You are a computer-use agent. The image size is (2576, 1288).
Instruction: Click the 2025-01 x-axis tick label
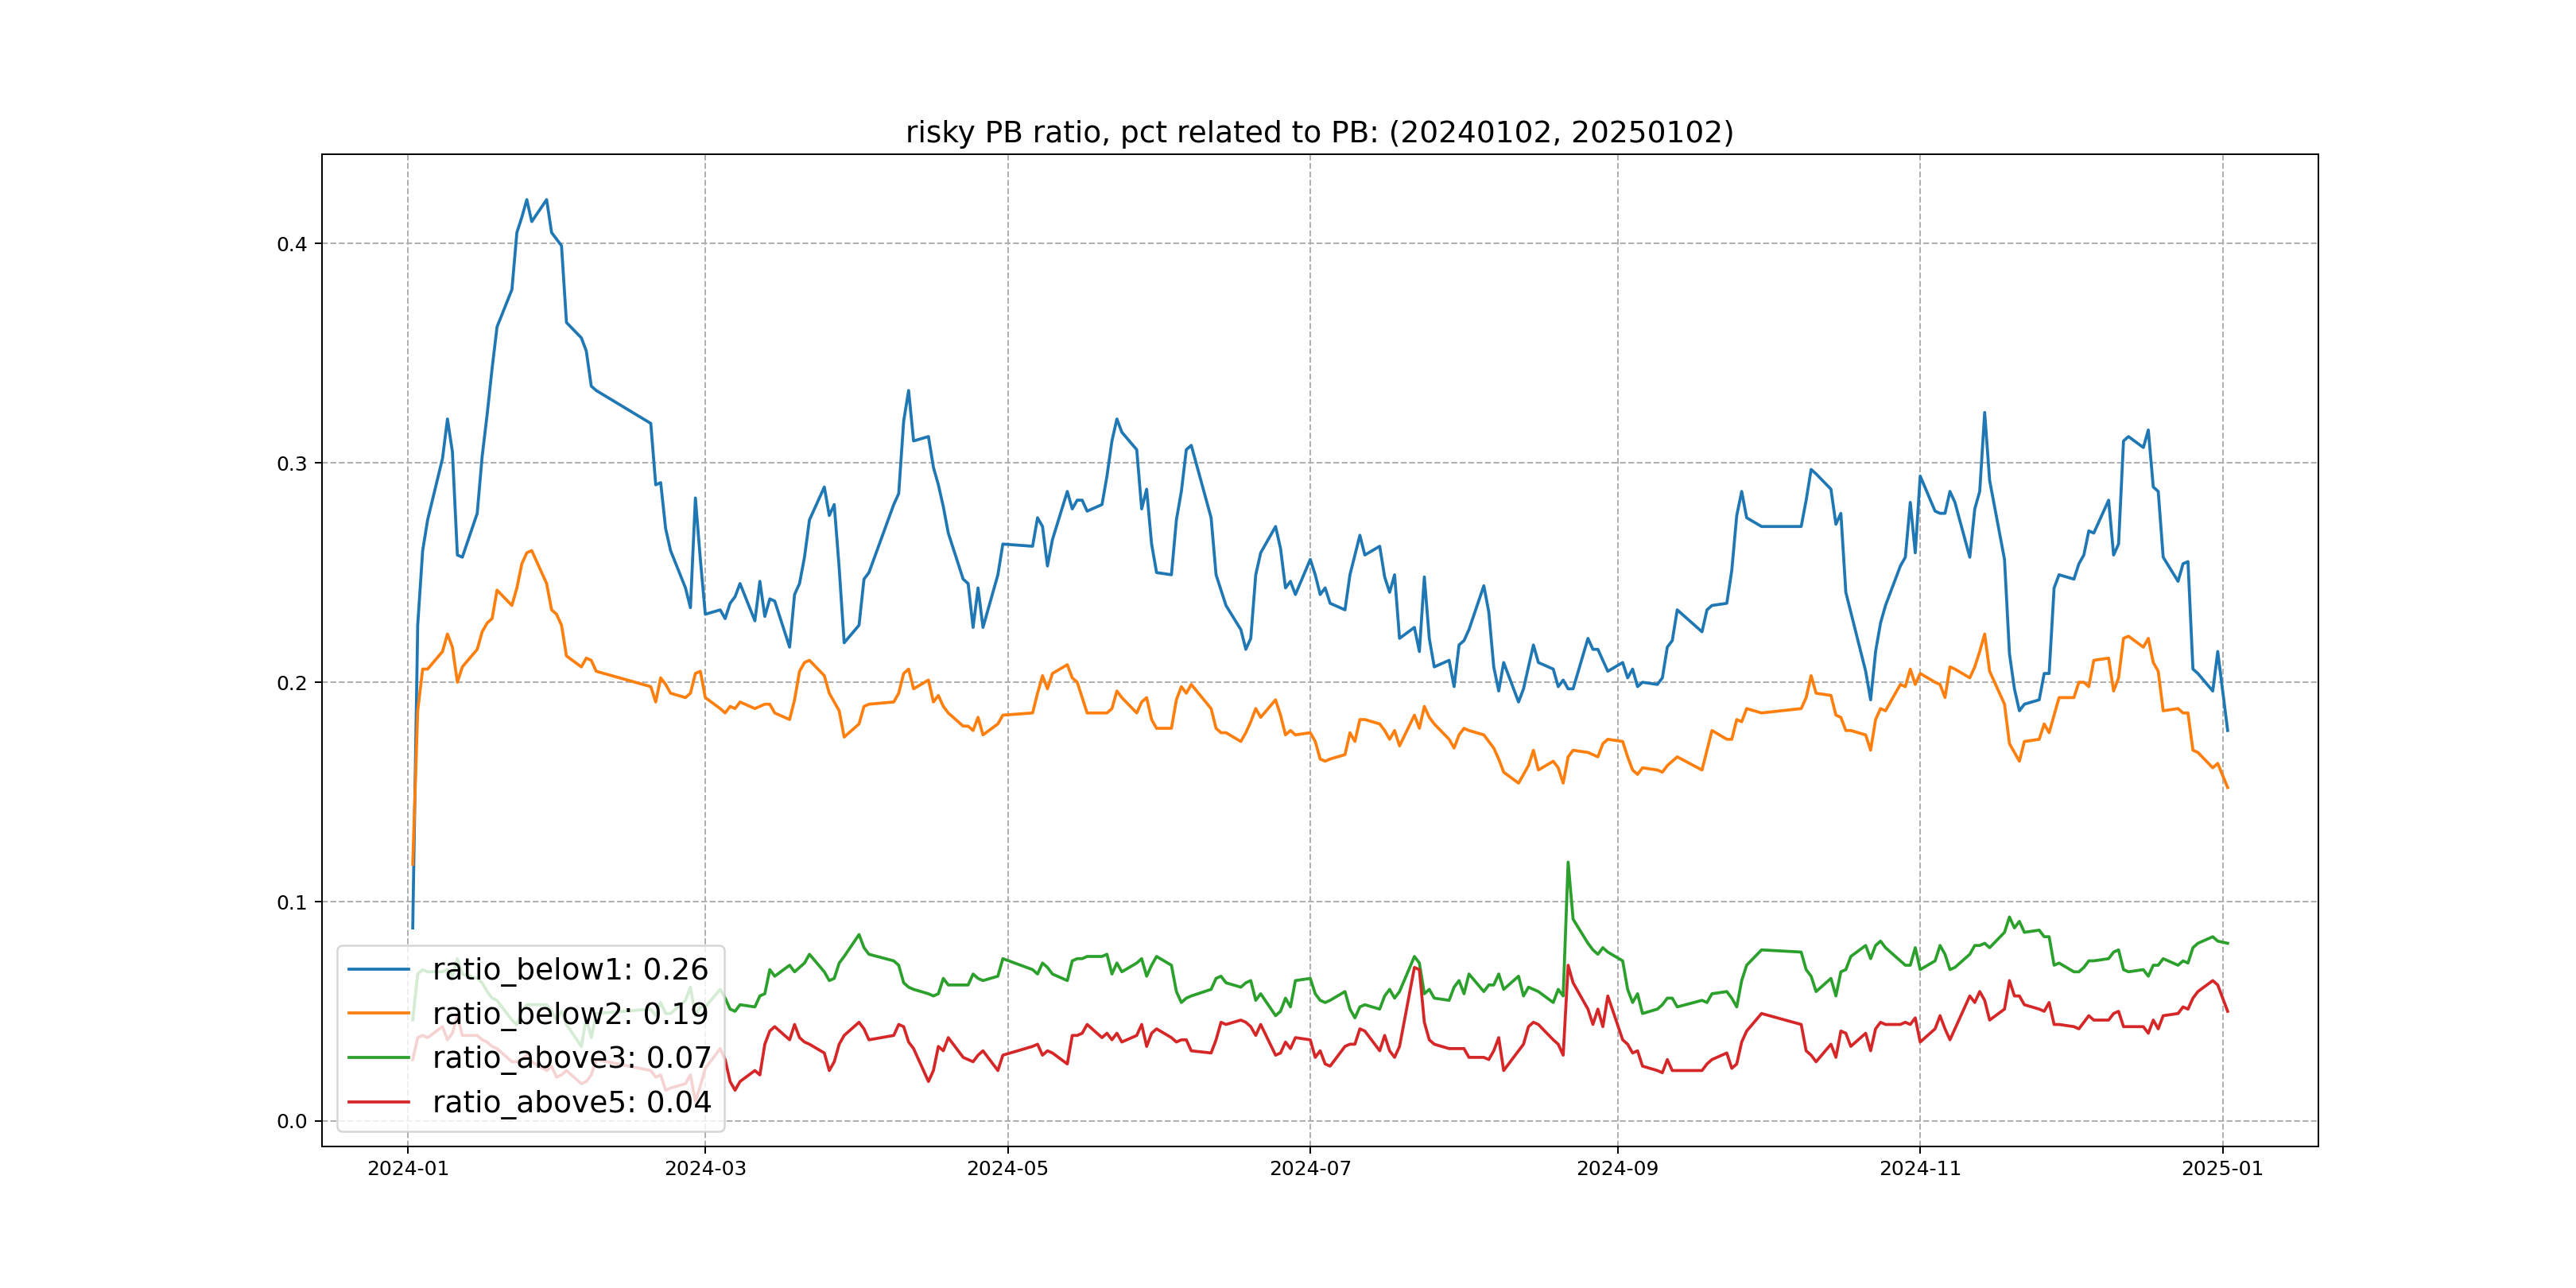tap(2222, 1169)
